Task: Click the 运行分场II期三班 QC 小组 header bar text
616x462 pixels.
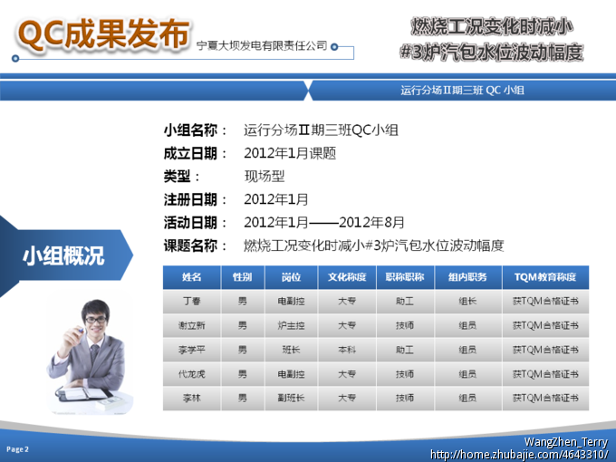Action: click(462, 90)
